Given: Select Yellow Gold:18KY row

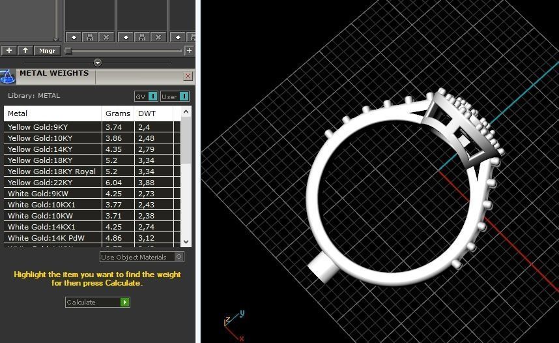Looking at the screenshot, I should pos(93,160).
